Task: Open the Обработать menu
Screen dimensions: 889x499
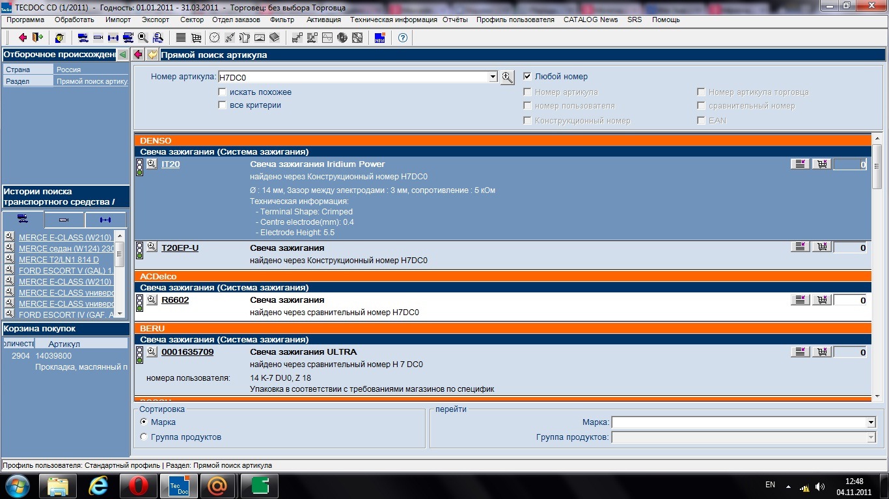Action: pos(75,19)
